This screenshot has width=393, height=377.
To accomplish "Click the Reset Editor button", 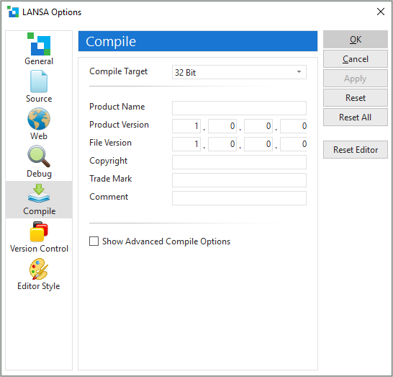I will (356, 150).
